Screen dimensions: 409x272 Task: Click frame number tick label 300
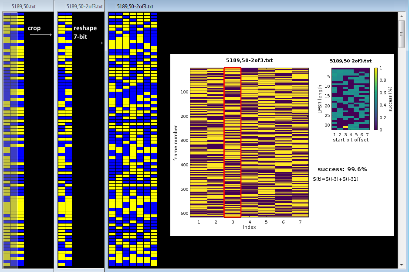click(x=184, y=141)
